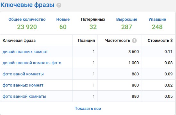Switch to the Выросшие tab
The height and width of the screenshot is (115, 176).
pos(127,19)
